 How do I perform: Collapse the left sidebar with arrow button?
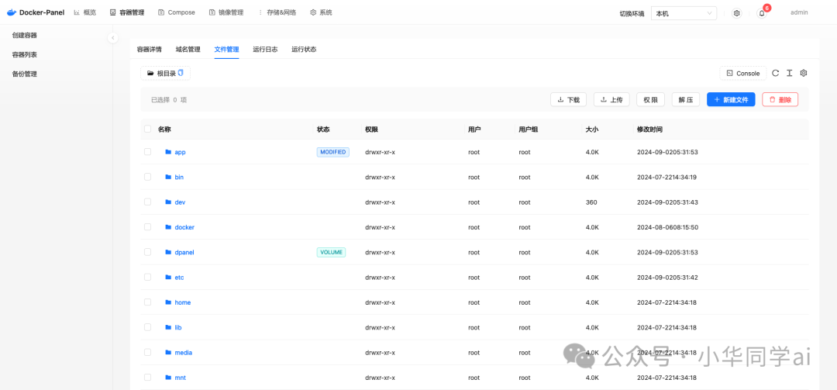(112, 37)
